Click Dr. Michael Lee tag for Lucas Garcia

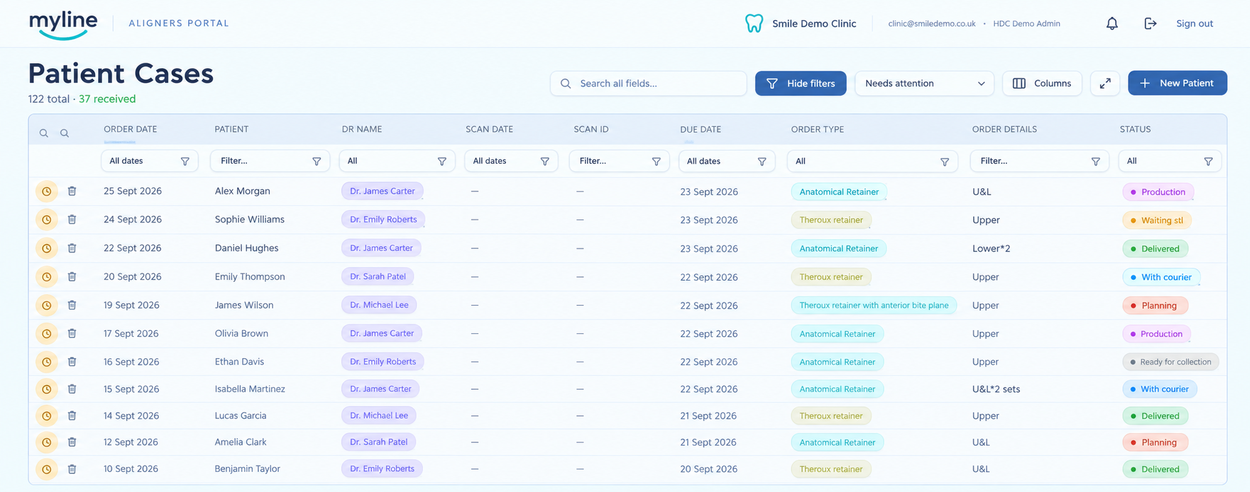click(x=379, y=416)
